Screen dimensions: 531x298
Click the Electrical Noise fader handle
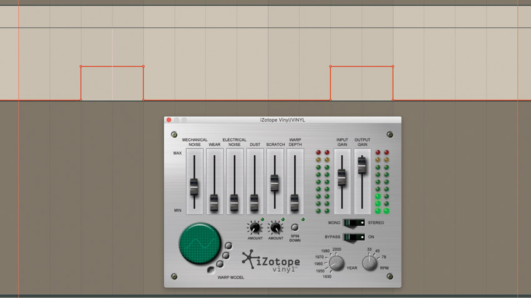pyautogui.click(x=234, y=203)
